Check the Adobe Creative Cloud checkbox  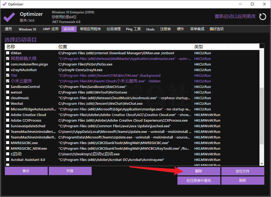tap(8, 115)
